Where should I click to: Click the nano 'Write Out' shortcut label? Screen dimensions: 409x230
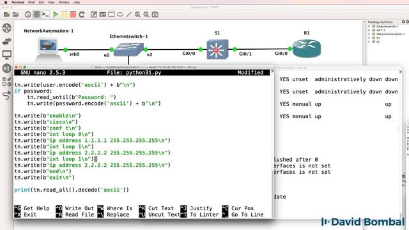point(79,208)
